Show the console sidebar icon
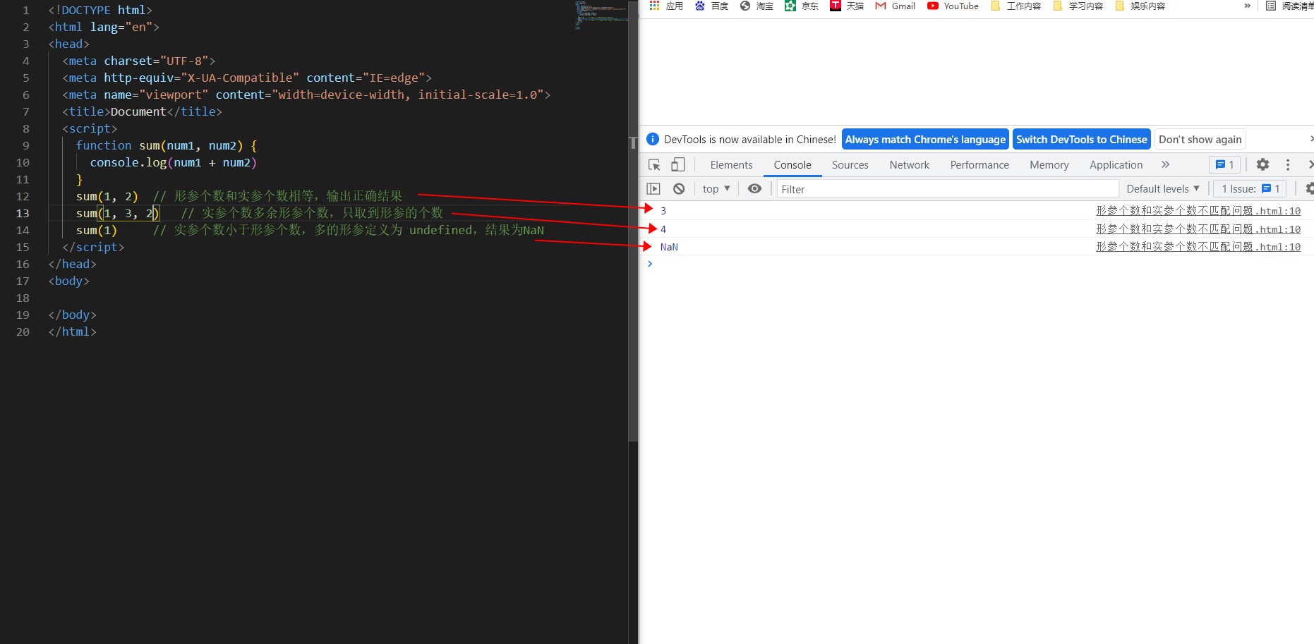 653,189
